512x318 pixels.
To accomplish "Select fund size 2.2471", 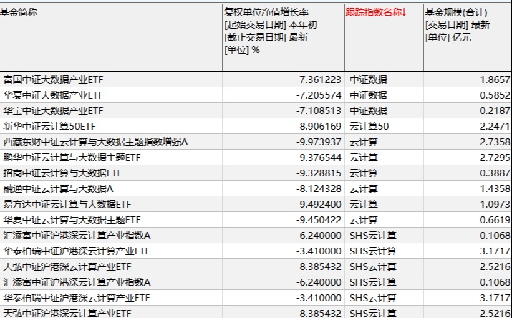I will tap(495, 127).
